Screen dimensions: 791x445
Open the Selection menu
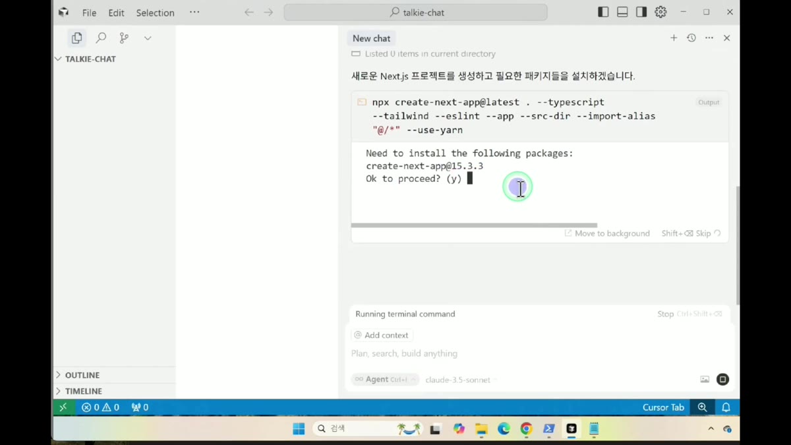[155, 13]
